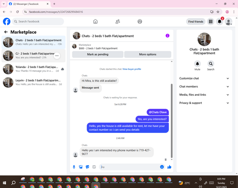
Task: Open the emoji picker in message box
Action: (x=162, y=167)
